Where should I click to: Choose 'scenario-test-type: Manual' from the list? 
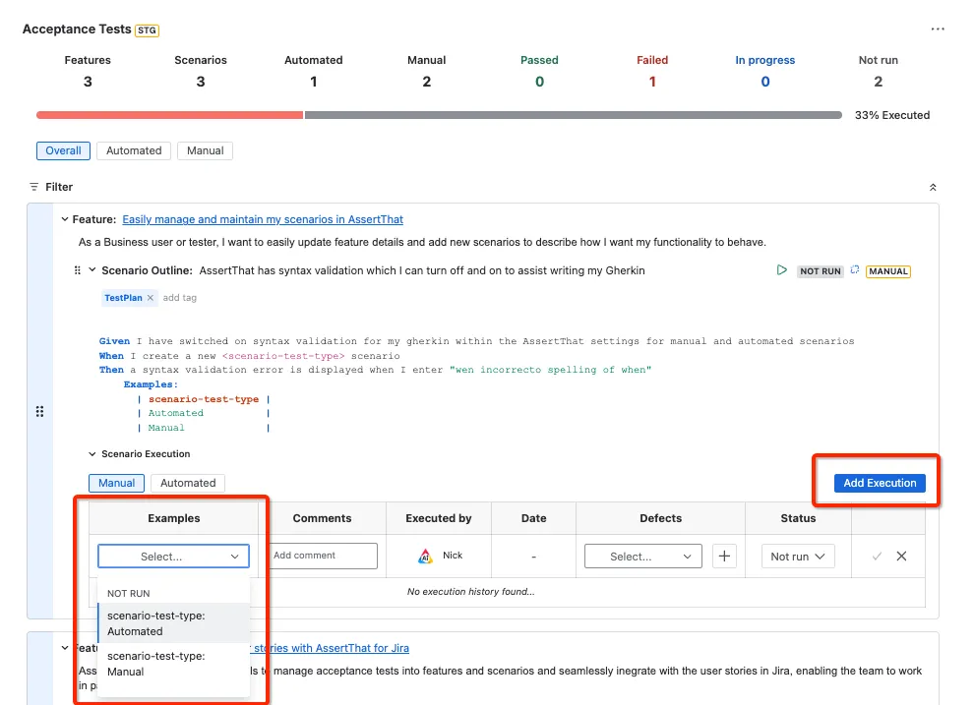point(173,664)
